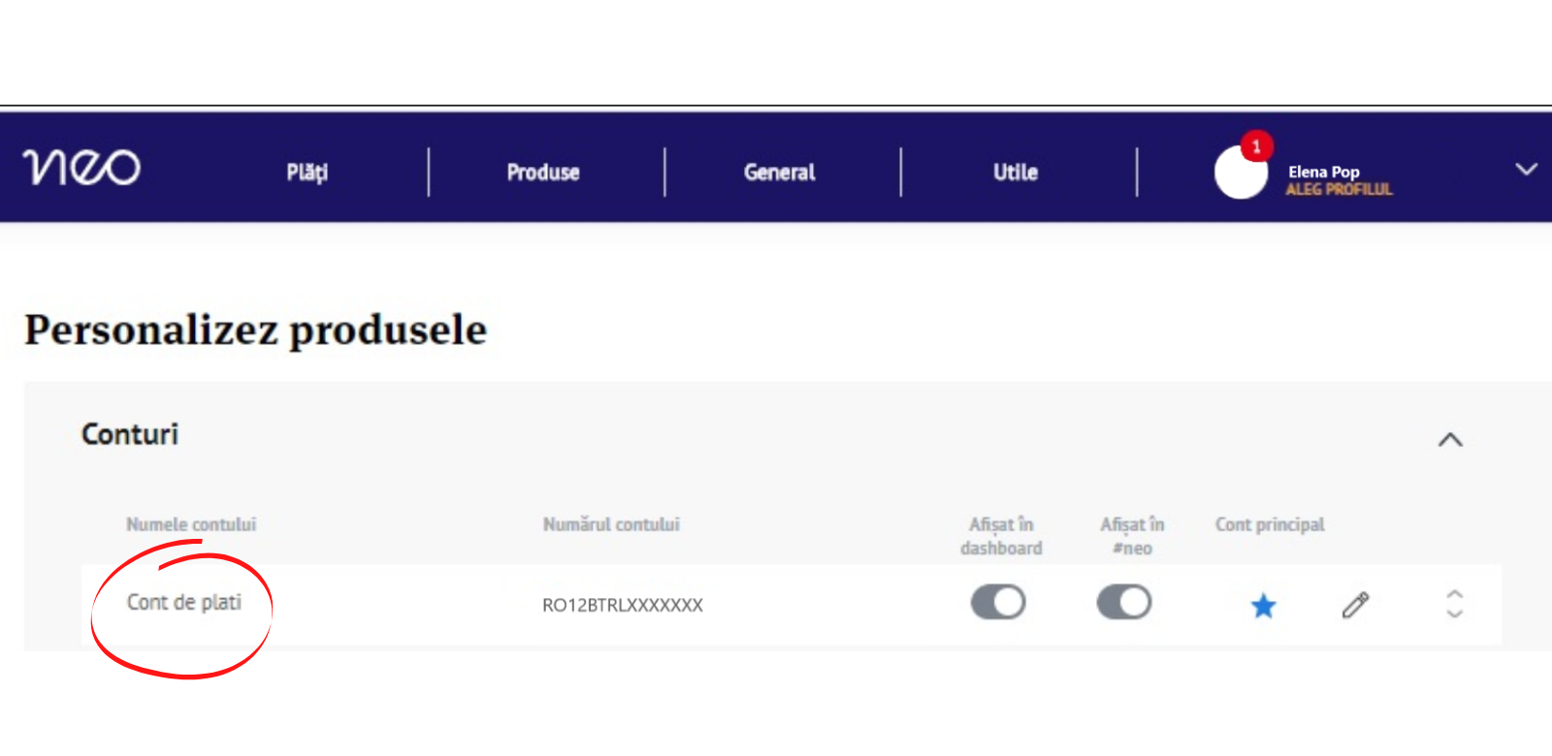This screenshot has width=1552, height=756.
Task: Edit account name with the pencil icon
Action: 1355,605
